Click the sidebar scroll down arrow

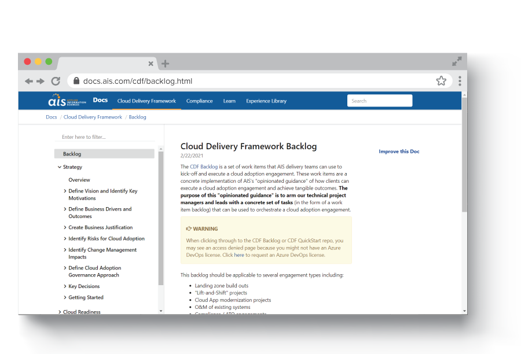(x=161, y=311)
